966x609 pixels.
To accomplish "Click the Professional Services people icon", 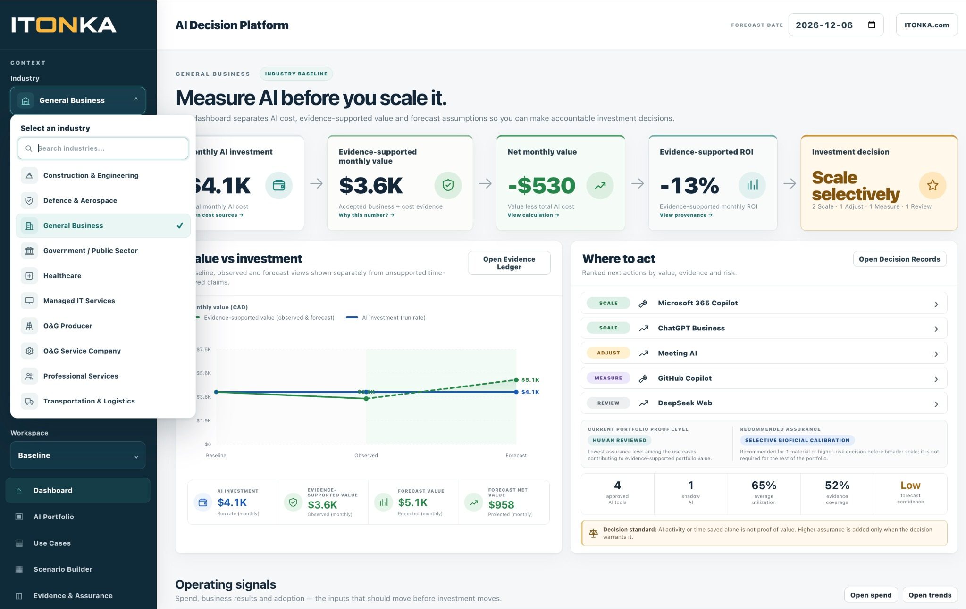I will tap(29, 376).
